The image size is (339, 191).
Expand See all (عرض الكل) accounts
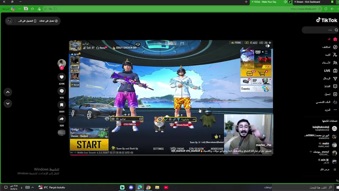[x=328, y=170]
